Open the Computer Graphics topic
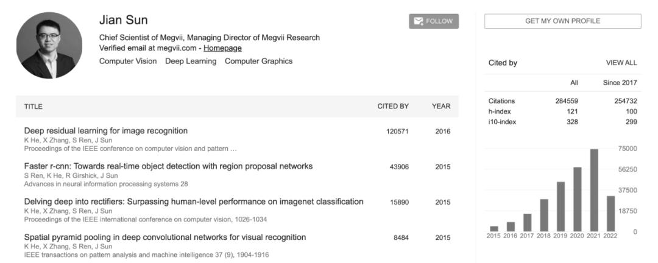Viewport: 658px width, 263px height. coord(258,61)
